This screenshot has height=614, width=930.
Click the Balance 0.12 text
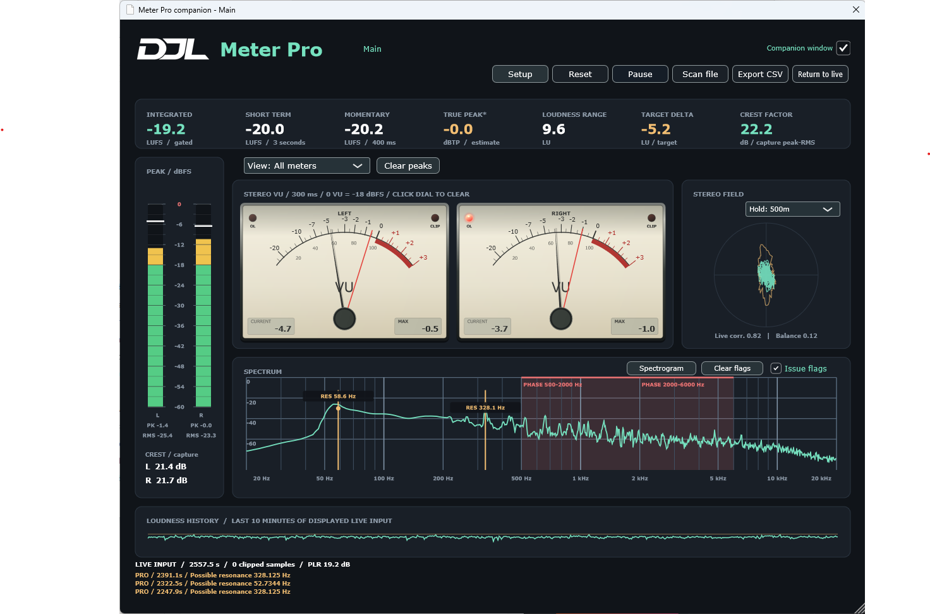coord(797,335)
